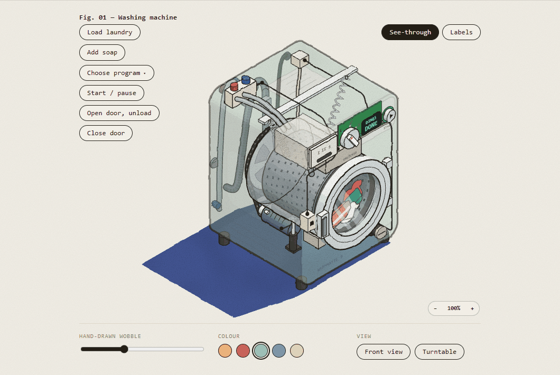The image size is (560, 375).
Task: Click the Add soap button
Action: pyautogui.click(x=102, y=52)
